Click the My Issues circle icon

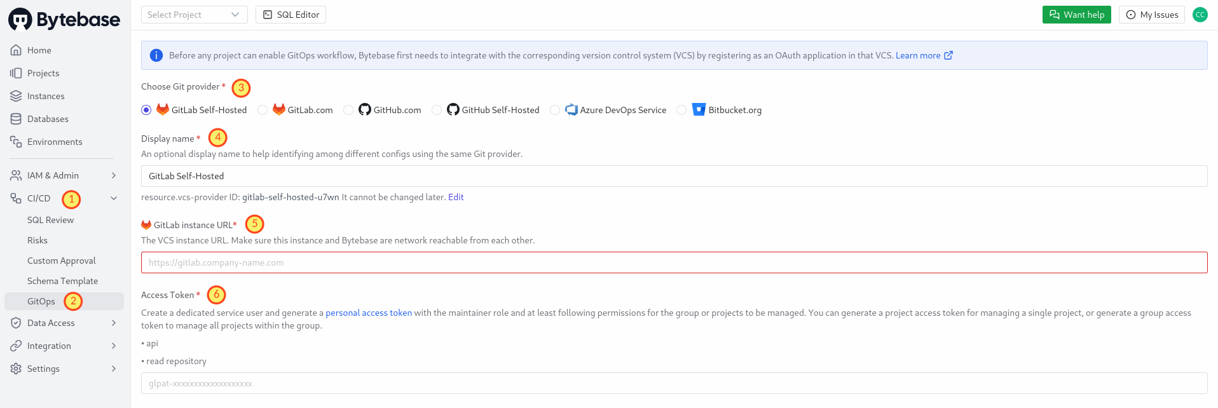(1131, 15)
